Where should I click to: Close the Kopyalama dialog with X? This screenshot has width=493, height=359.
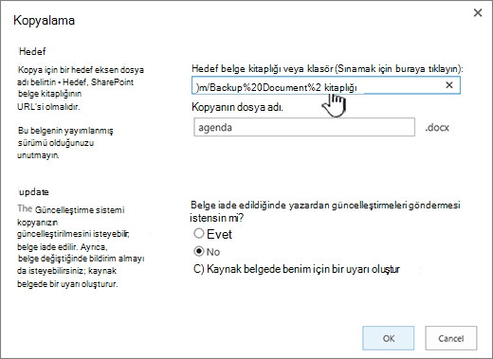478,13
